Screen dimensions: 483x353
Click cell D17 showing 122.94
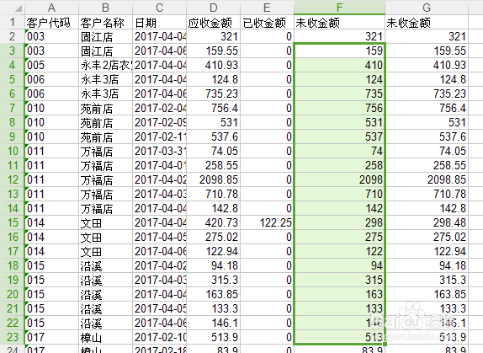coord(213,251)
